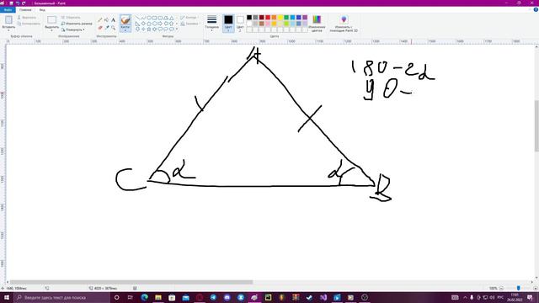Click zoom out minus button in status bar
The height and width of the screenshot is (303, 539).
click(x=502, y=288)
